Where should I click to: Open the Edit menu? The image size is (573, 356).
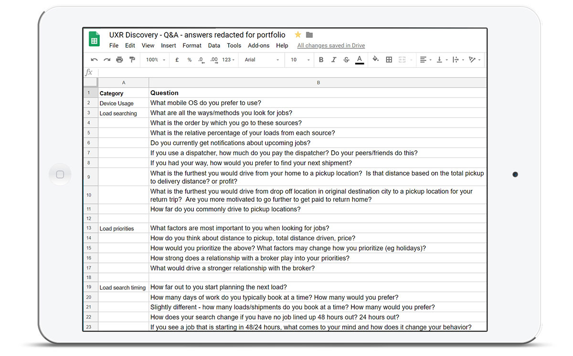[130, 46]
